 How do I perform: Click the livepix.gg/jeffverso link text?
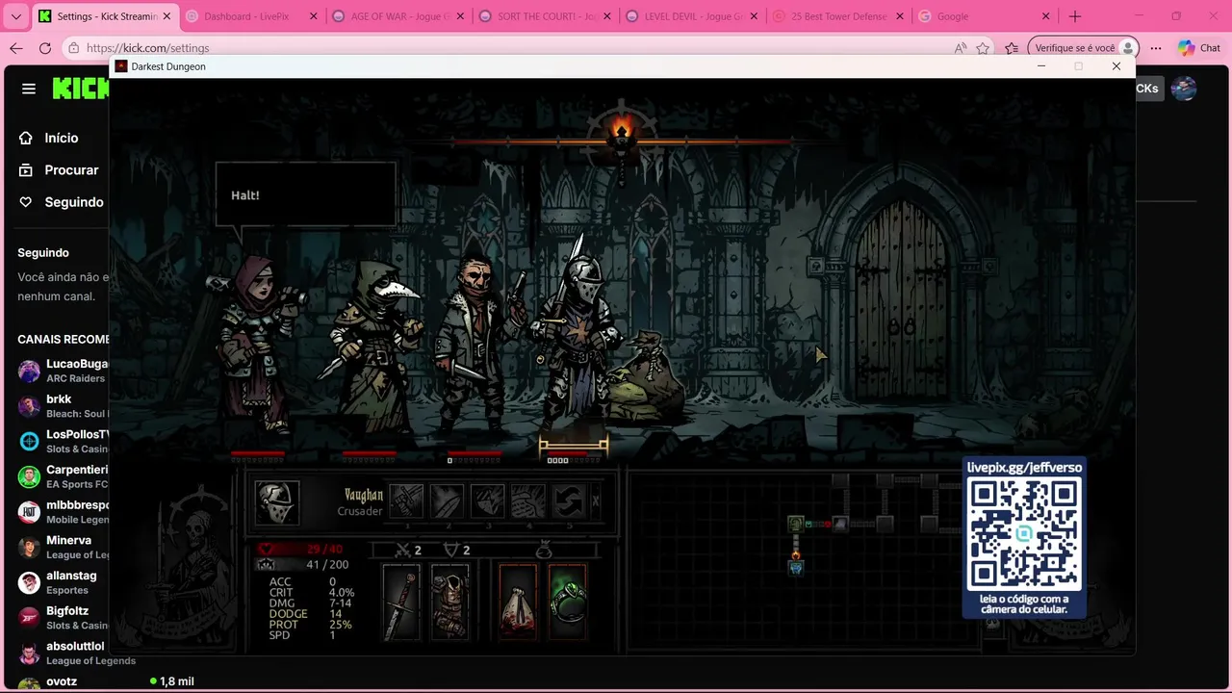click(1024, 467)
